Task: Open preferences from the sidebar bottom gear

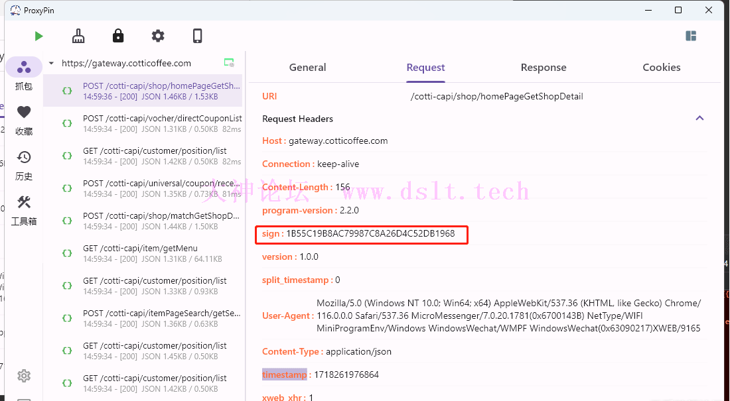Action: click(x=24, y=375)
